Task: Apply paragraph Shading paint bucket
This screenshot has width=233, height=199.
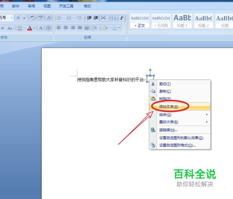Action: (x=105, y=28)
